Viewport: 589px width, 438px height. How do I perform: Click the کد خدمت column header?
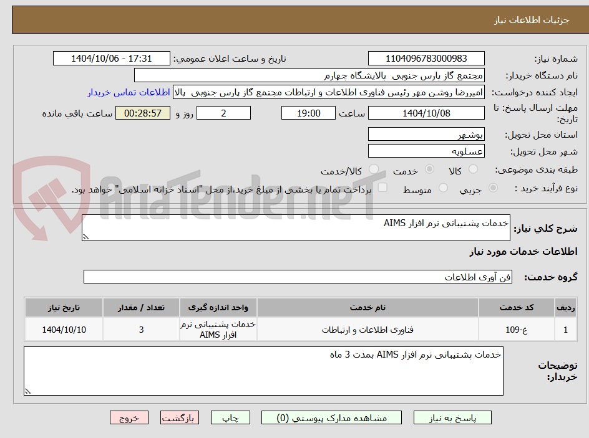tap(517, 308)
